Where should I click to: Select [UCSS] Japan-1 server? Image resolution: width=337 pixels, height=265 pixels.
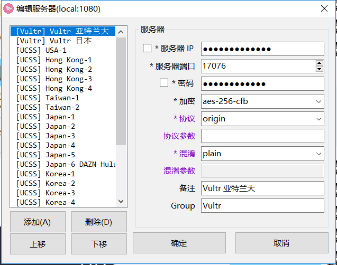(x=63, y=117)
